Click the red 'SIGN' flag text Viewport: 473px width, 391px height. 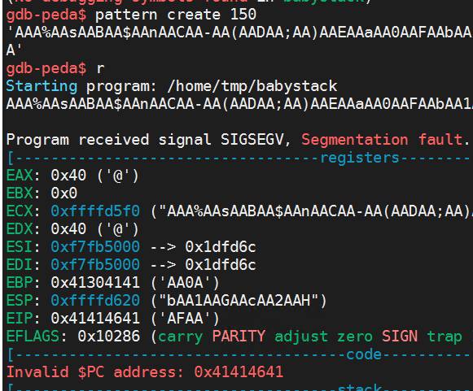400,337
